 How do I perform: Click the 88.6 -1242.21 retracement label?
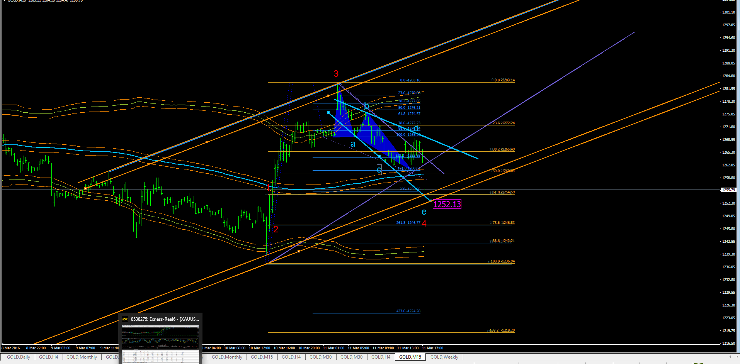point(504,241)
